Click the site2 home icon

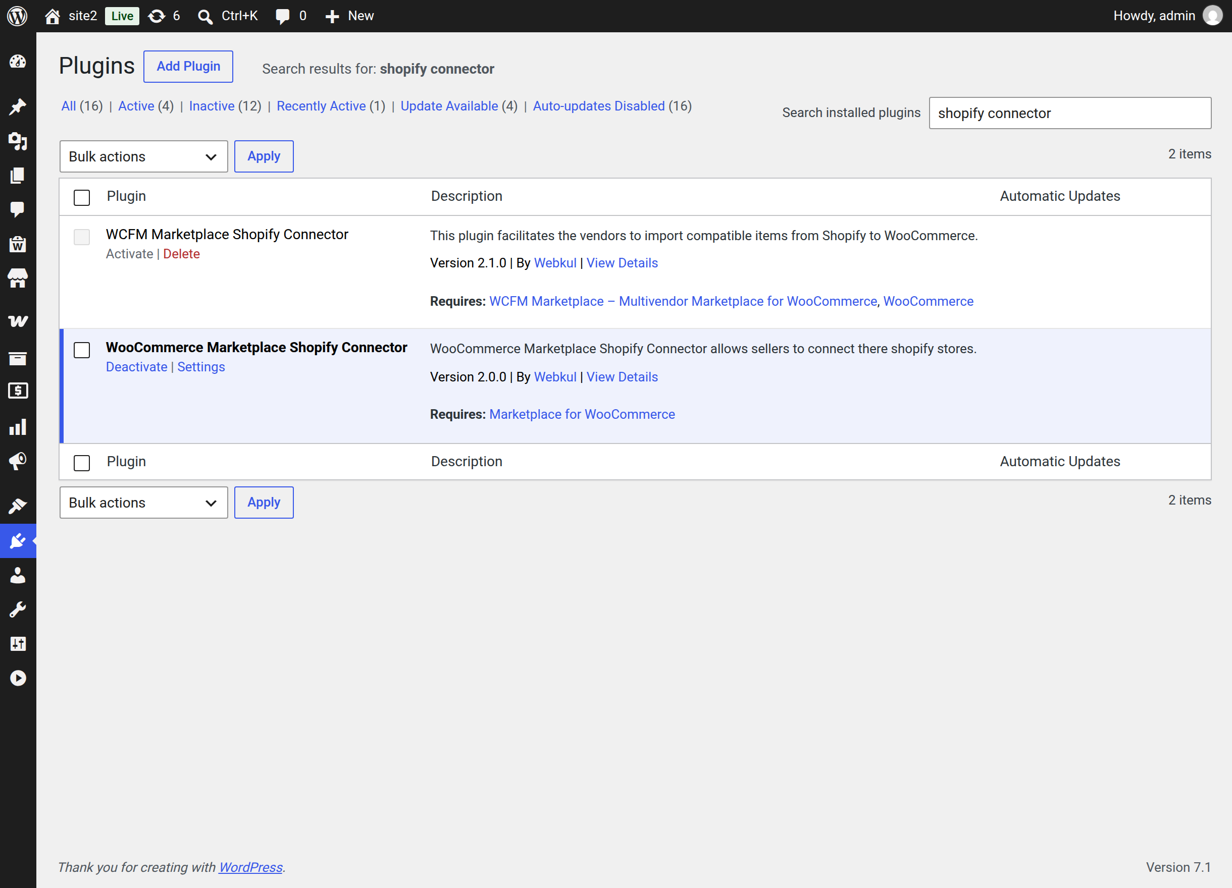tap(52, 16)
